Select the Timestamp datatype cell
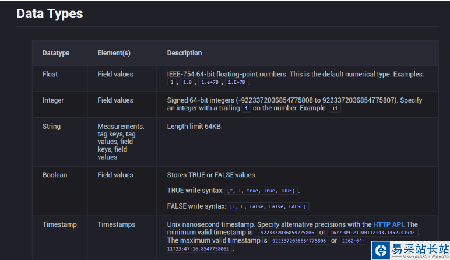The height and width of the screenshot is (260, 450). click(x=59, y=224)
